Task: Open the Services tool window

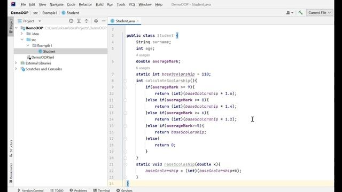Action: (125, 190)
